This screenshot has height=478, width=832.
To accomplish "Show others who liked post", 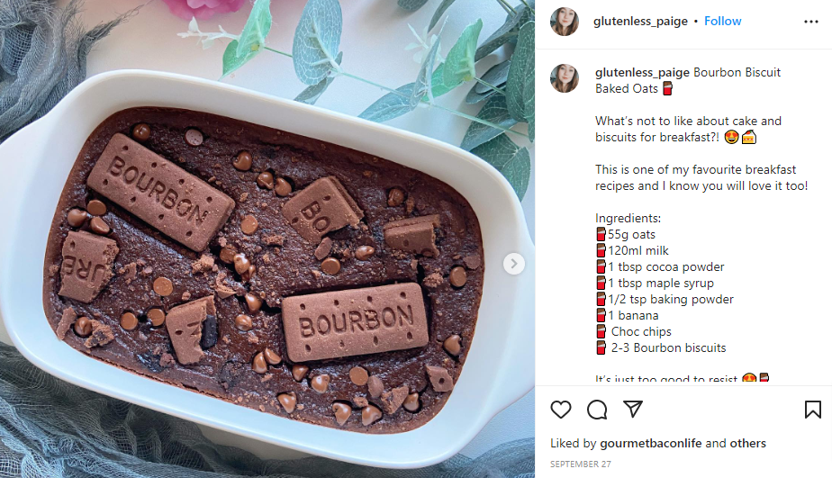I will pyautogui.click(x=747, y=444).
